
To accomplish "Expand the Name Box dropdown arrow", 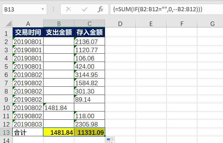I will point(43,9).
